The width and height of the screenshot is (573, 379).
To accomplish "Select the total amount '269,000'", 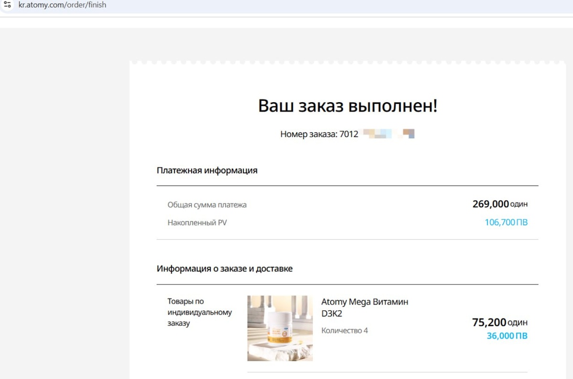I will click(490, 204).
